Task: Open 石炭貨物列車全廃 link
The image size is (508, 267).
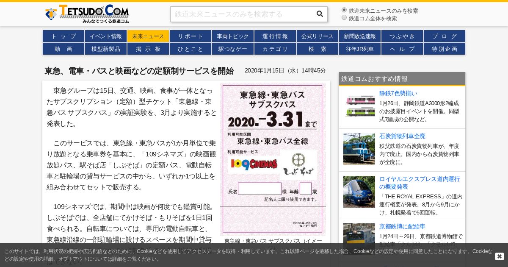Action: [402, 136]
